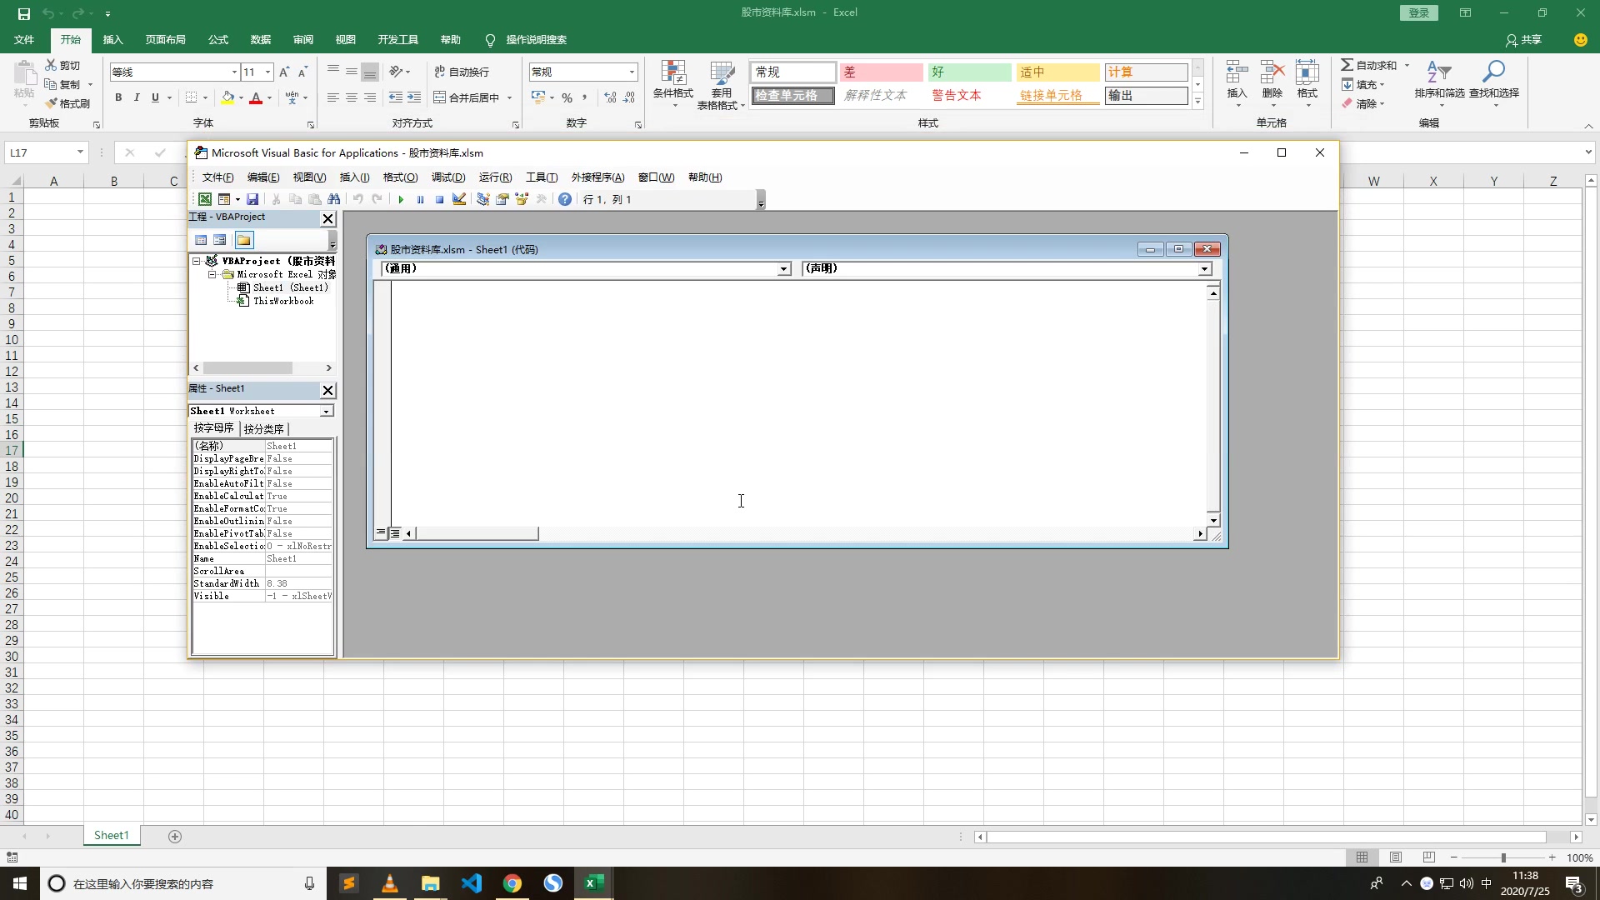
Task: Click Procedure View button in code window
Action: click(381, 533)
